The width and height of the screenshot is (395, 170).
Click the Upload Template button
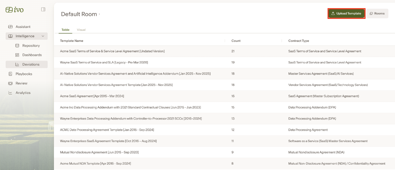[x=346, y=13]
